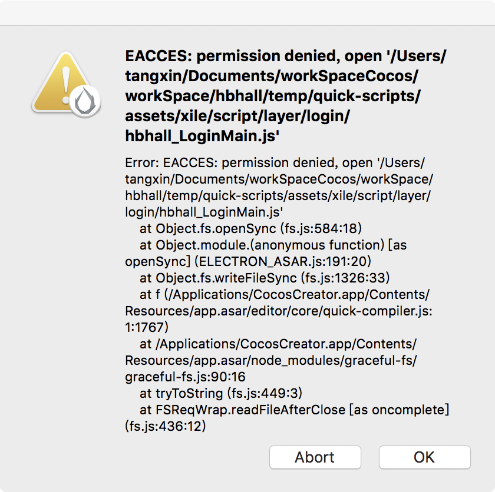Screen dimensions: 495x492
Task: Click the bold assets/xile/script/layer/login/ line
Action: pos(237,117)
